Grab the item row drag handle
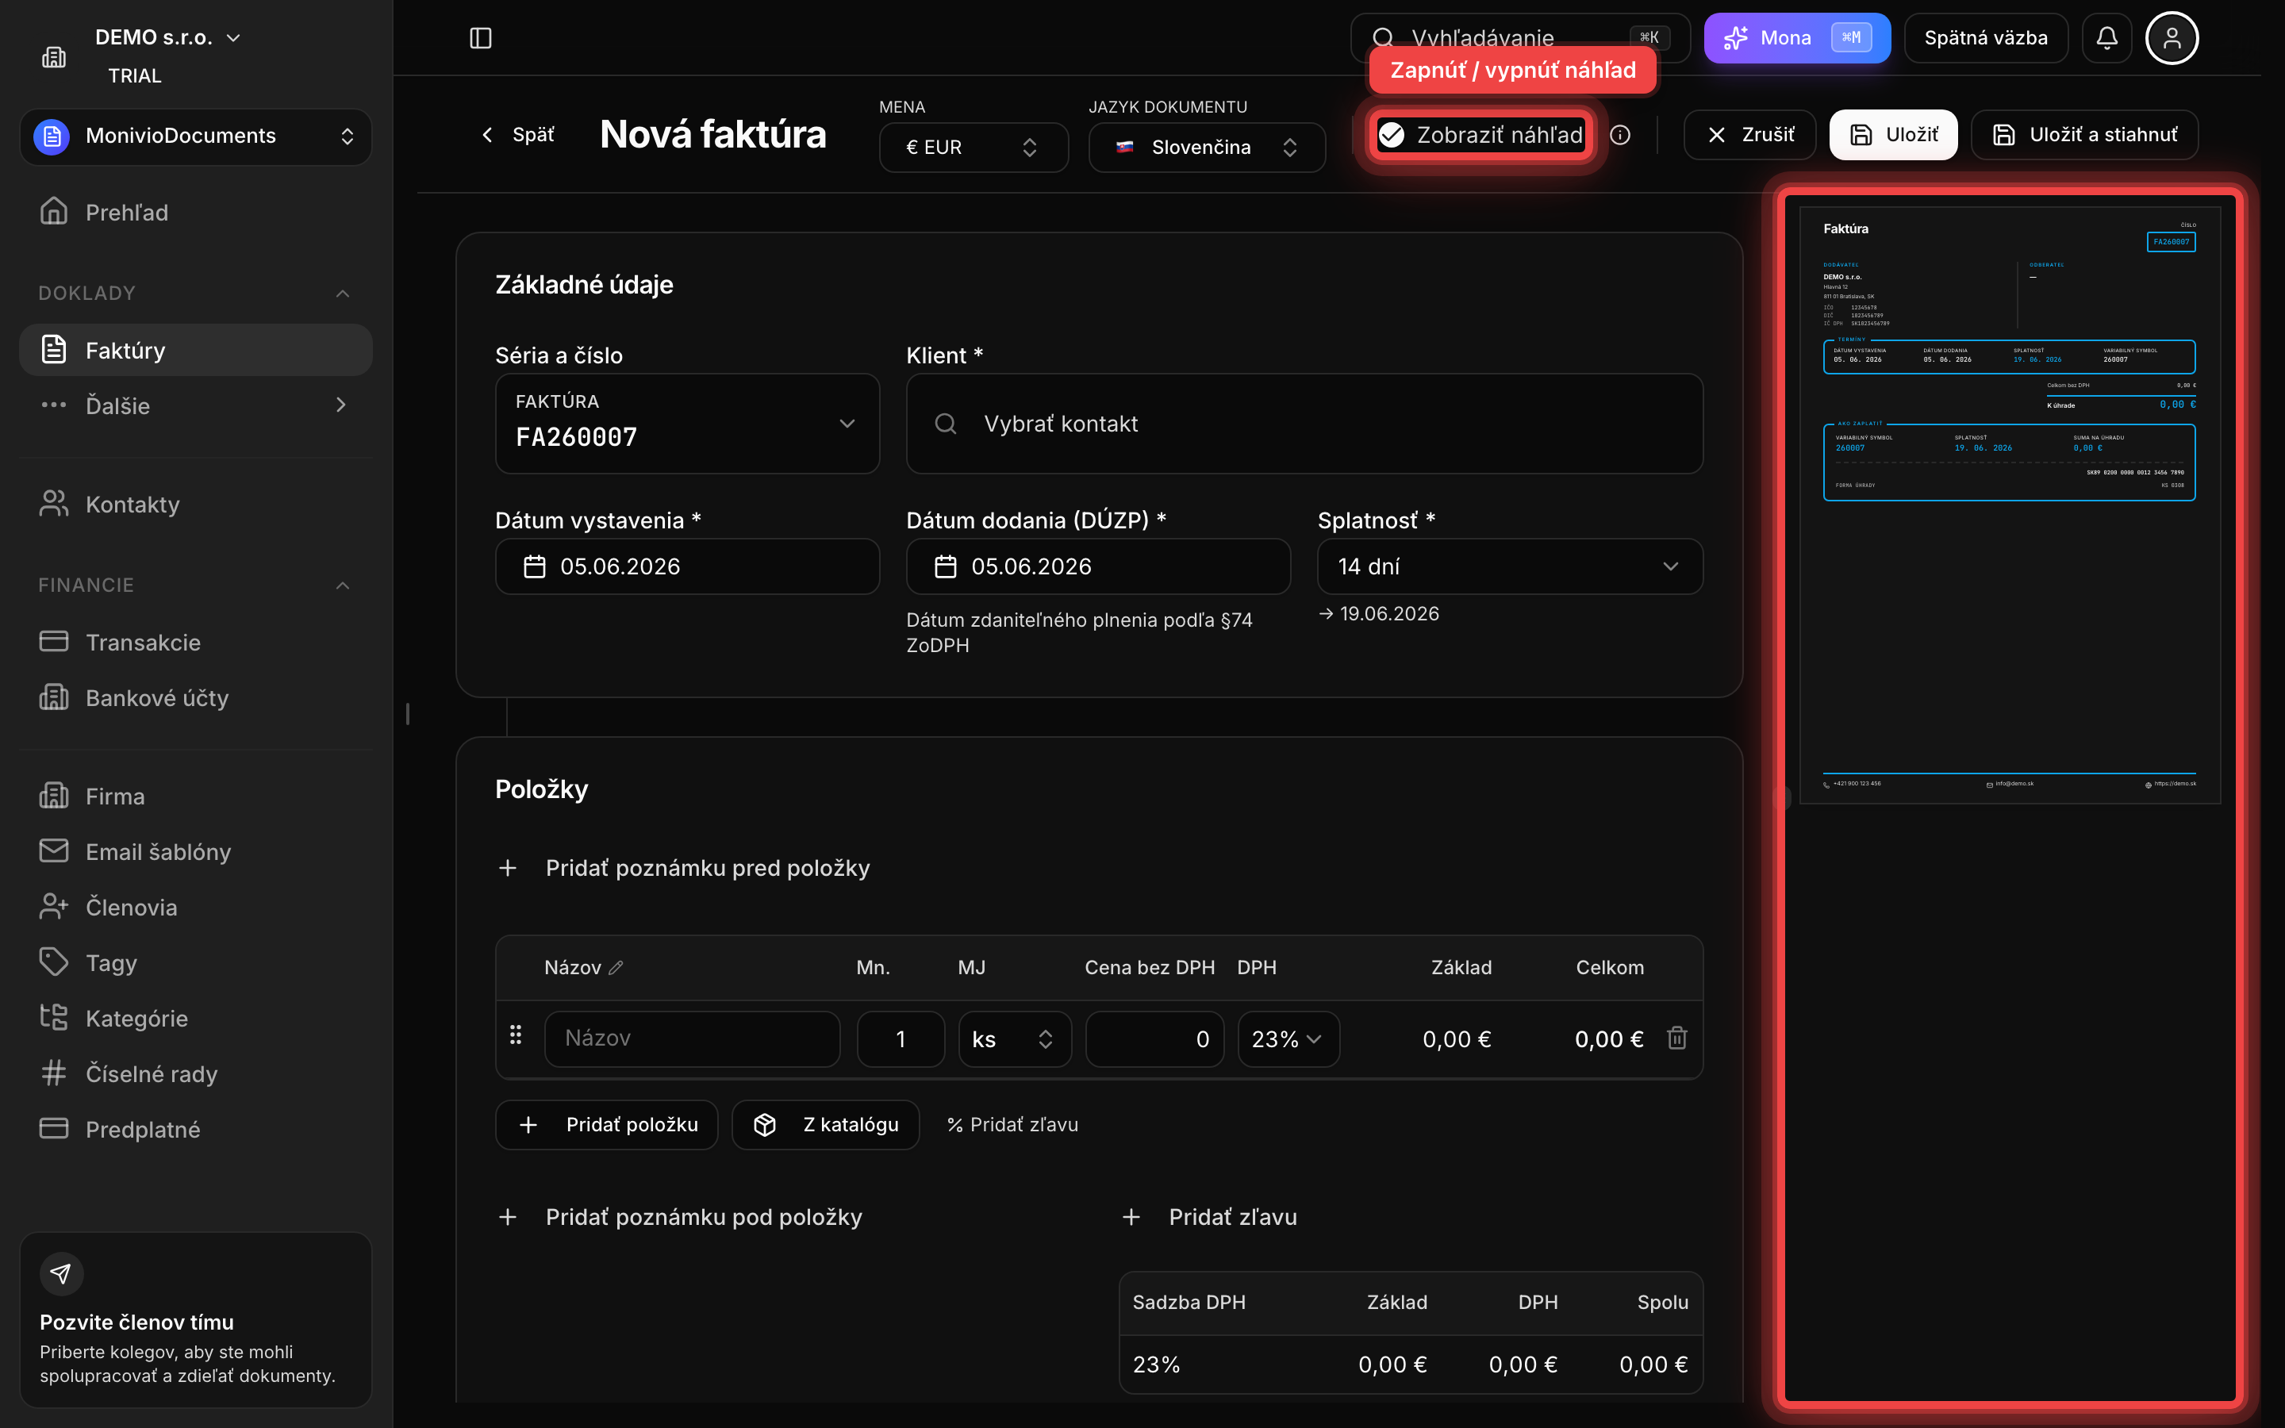Image resolution: width=2285 pixels, height=1428 pixels. tap(516, 1035)
